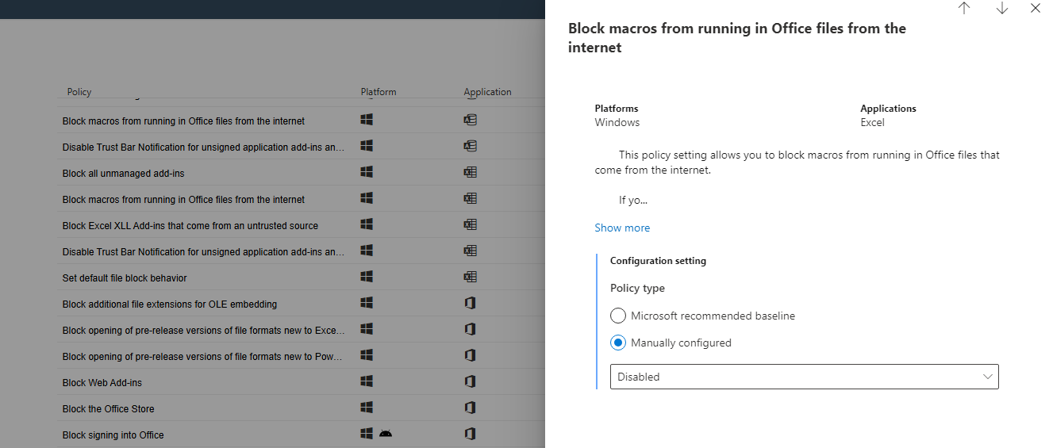Click Windows icon in pre-release PowerPoint formats row

(x=367, y=356)
